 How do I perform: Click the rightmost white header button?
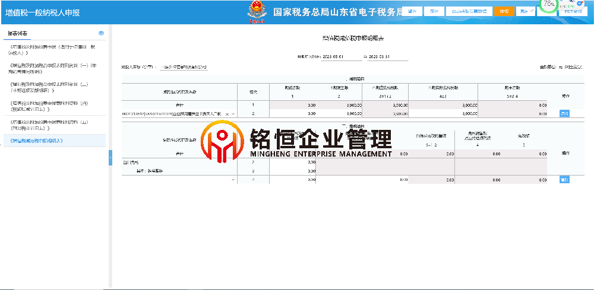pyautogui.click(x=573, y=11)
